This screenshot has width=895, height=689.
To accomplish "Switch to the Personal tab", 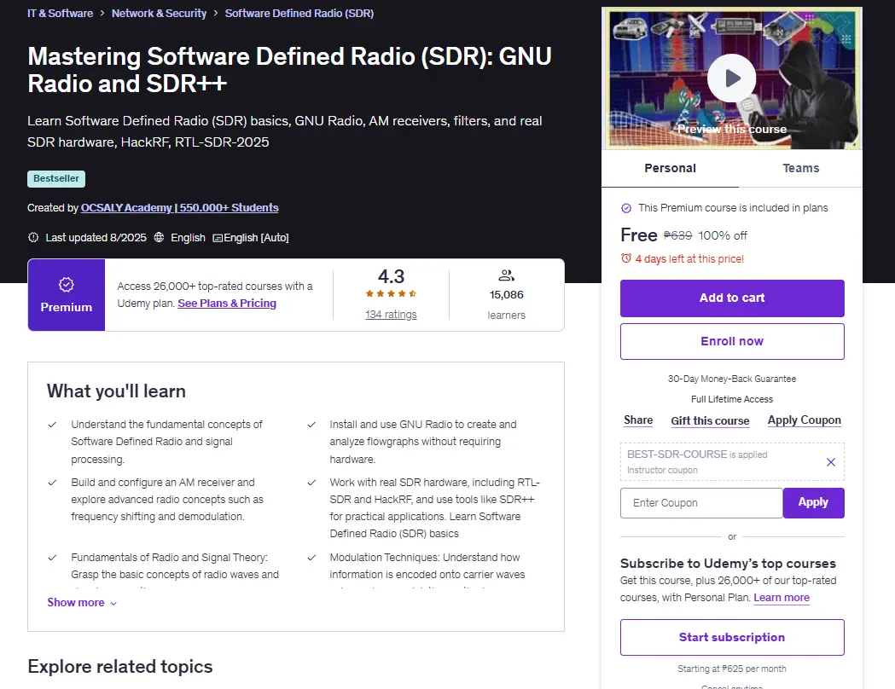I will [670, 168].
